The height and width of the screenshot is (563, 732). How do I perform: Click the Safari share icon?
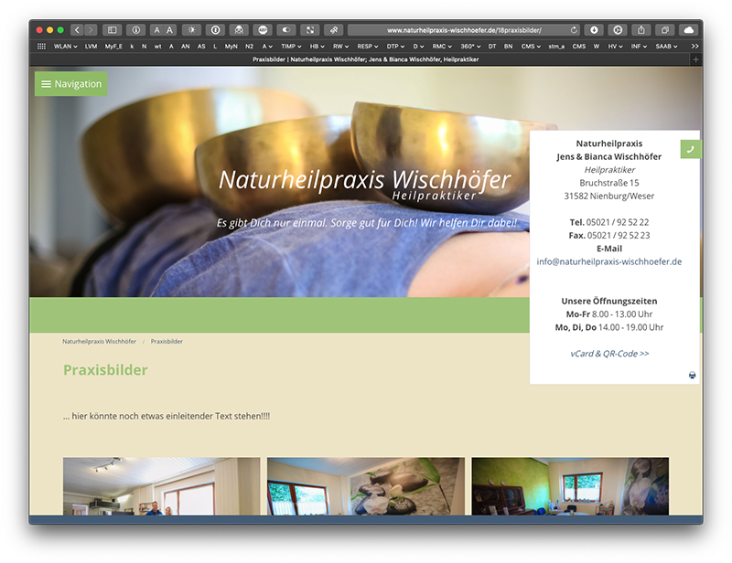pyautogui.click(x=641, y=30)
